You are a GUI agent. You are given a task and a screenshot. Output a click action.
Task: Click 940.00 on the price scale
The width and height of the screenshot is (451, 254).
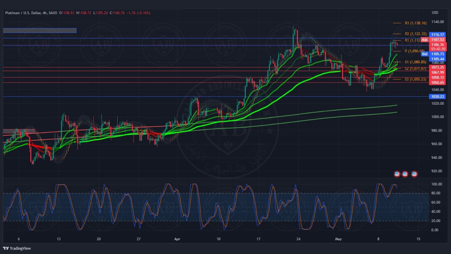point(437,158)
